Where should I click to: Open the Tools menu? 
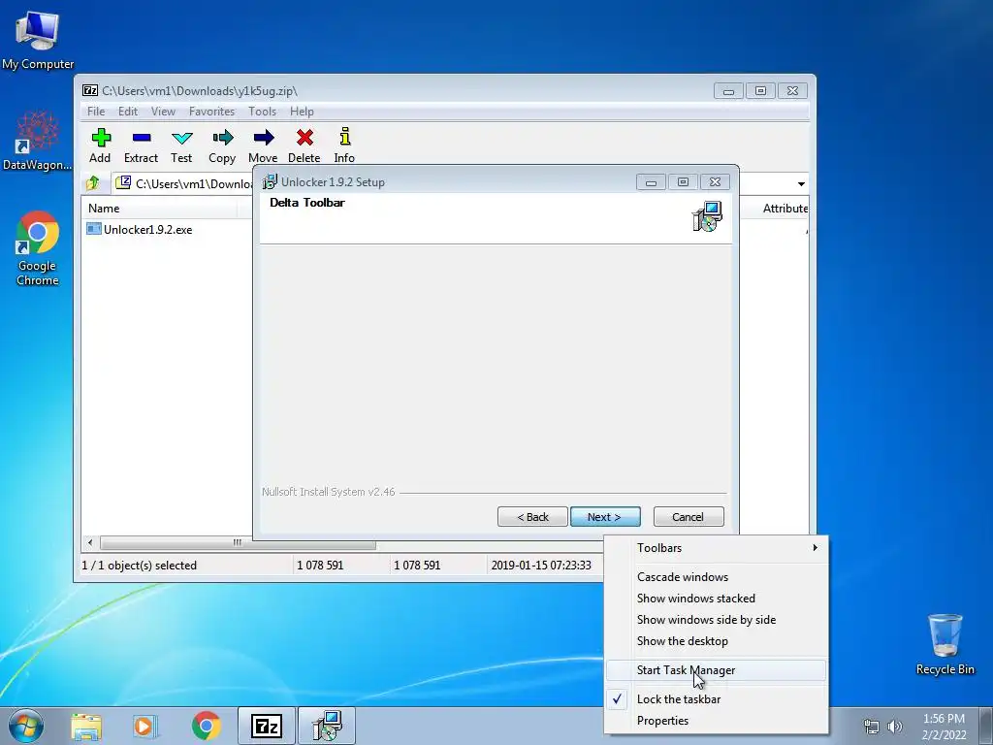(262, 112)
